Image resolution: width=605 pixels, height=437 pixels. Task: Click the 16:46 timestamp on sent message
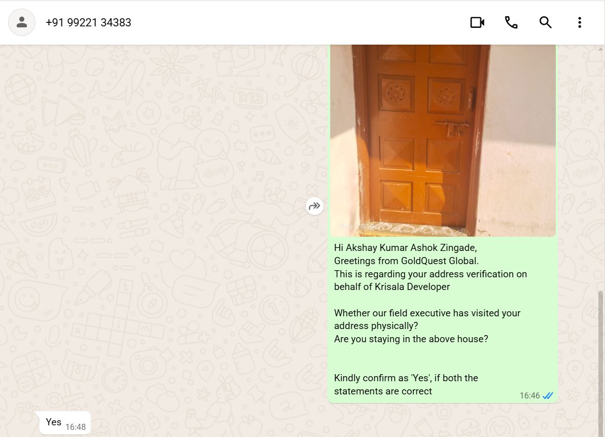point(530,396)
